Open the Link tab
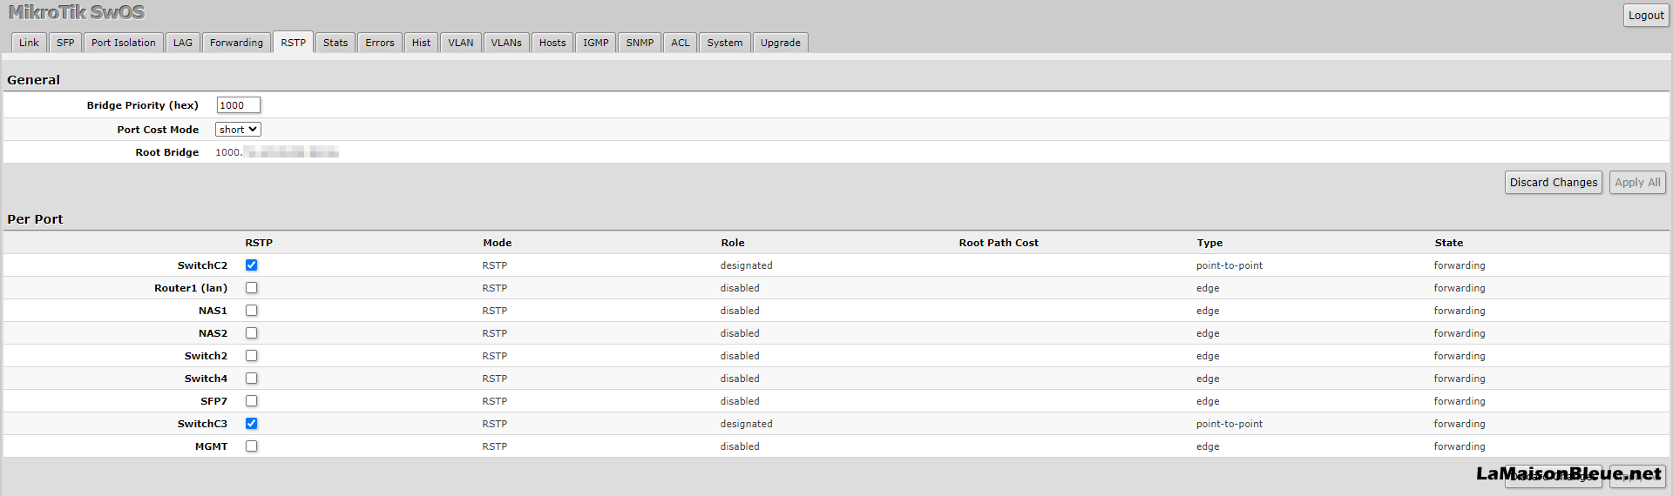 29,43
